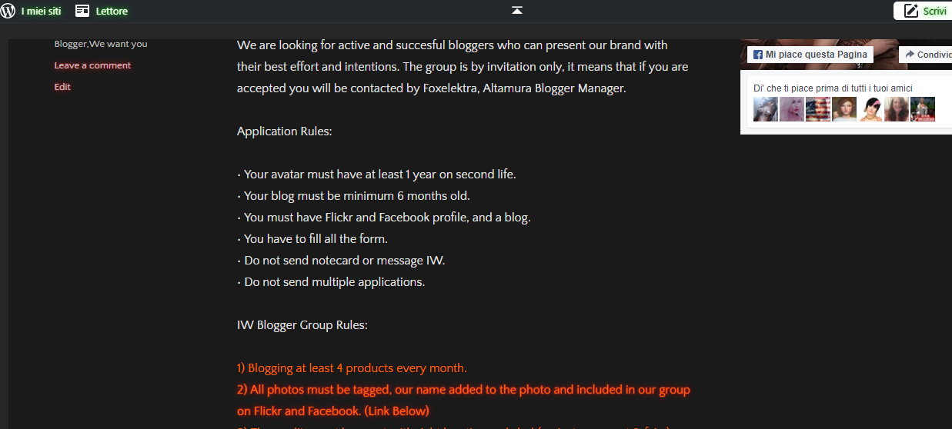Click the Condividi share arrow icon

910,55
